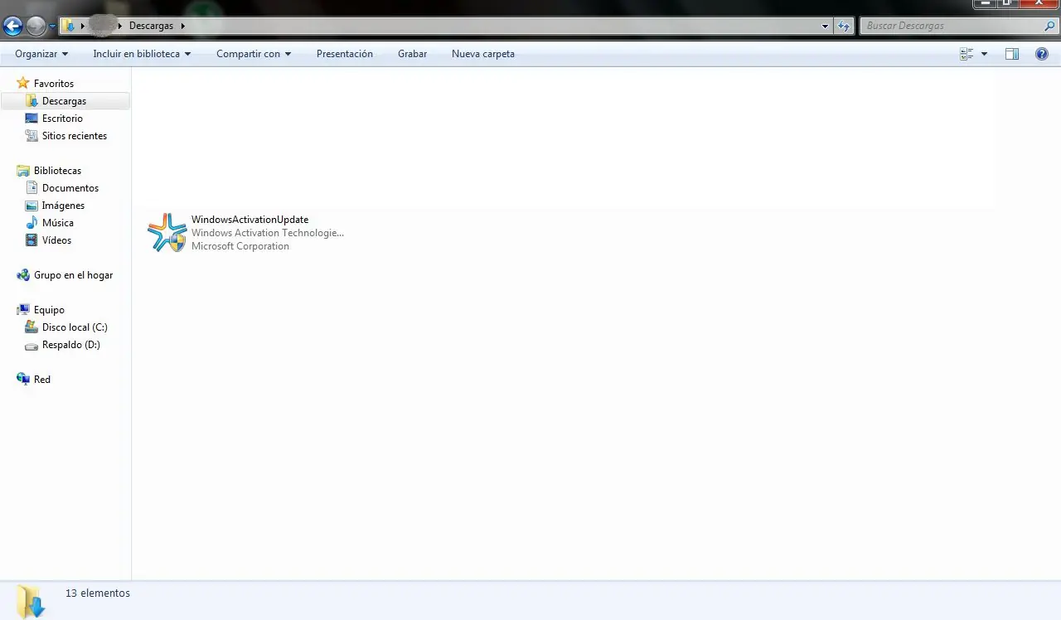Screen dimensions: 1061x620
Task: Click the Grupo en el hogar icon
Action: [x=23, y=275]
